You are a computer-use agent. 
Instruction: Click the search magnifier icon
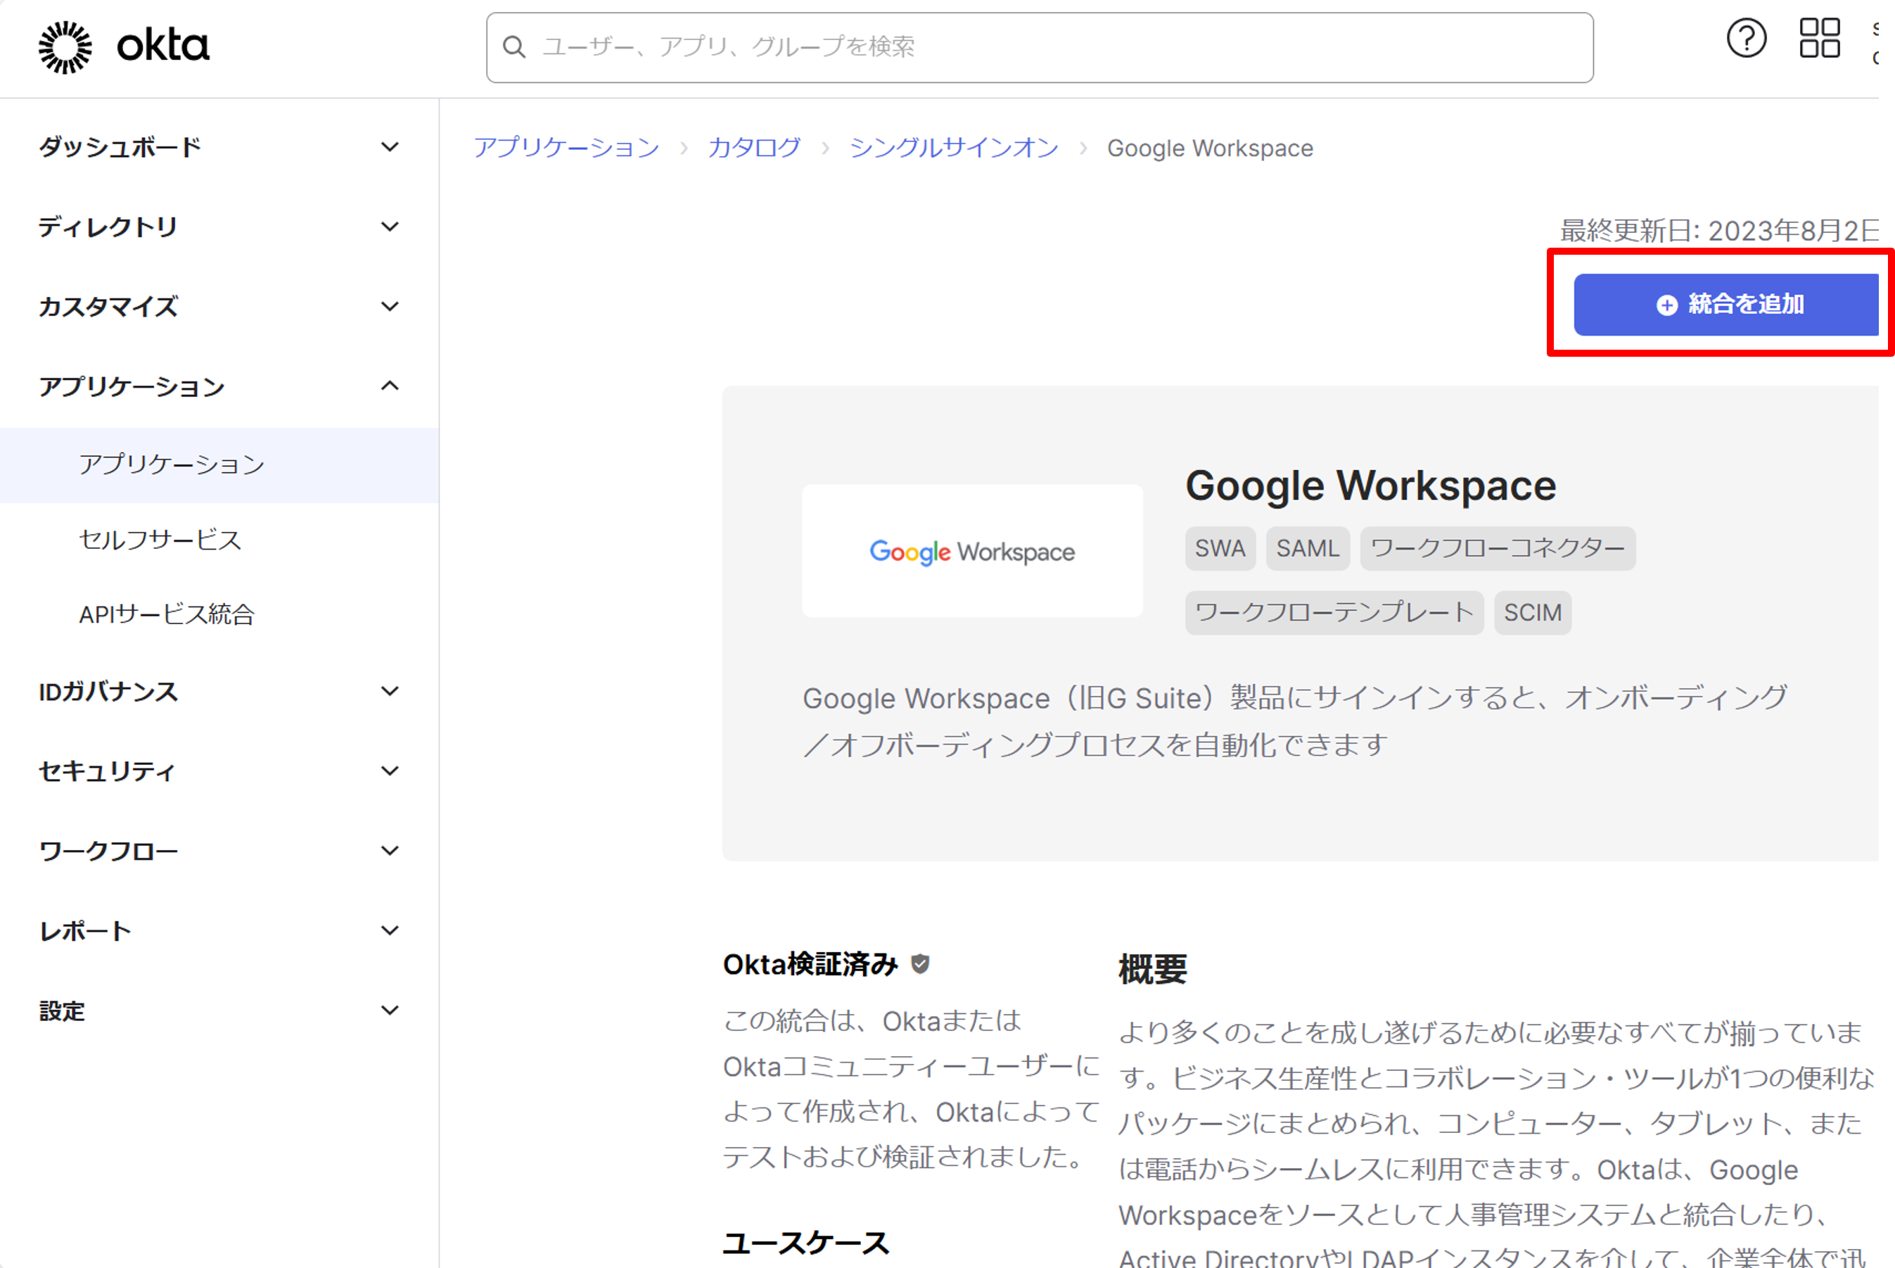tap(514, 47)
